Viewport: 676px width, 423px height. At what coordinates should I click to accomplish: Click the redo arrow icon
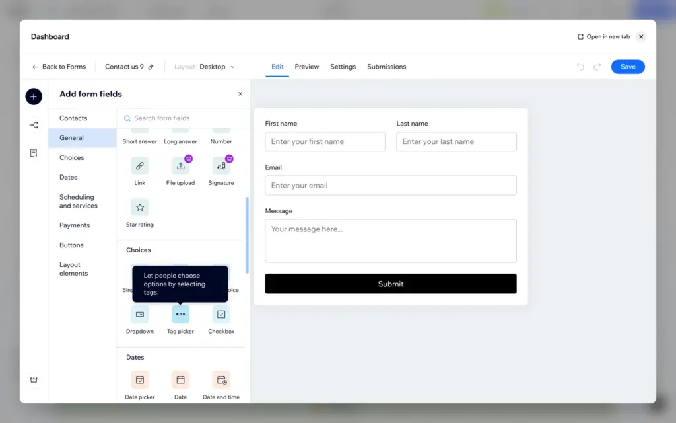tap(597, 67)
